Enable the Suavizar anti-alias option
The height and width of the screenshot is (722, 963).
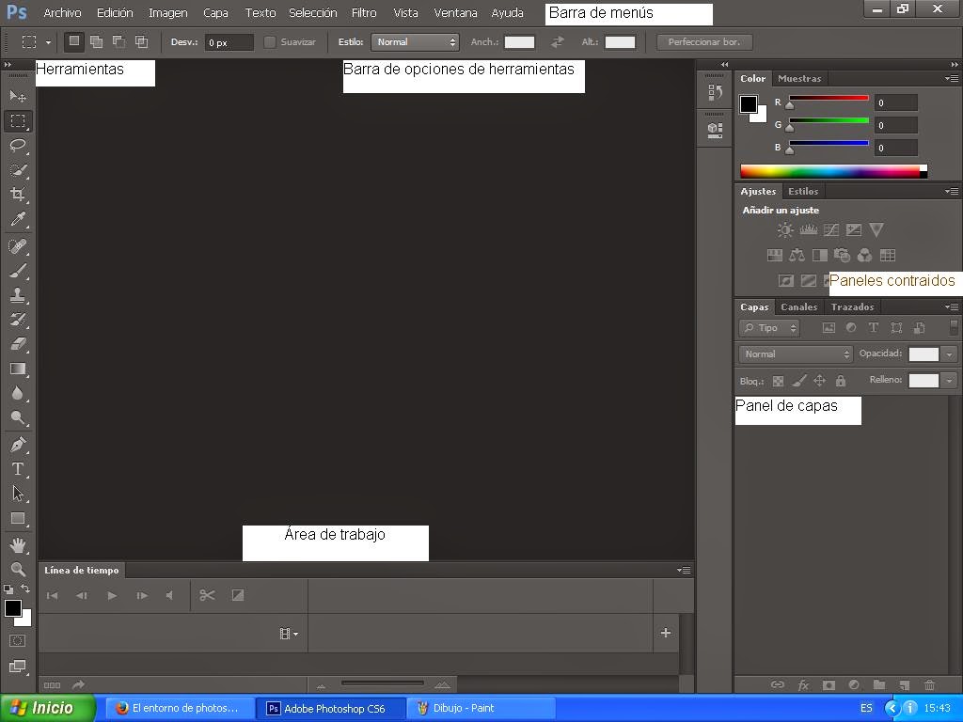pyautogui.click(x=268, y=41)
